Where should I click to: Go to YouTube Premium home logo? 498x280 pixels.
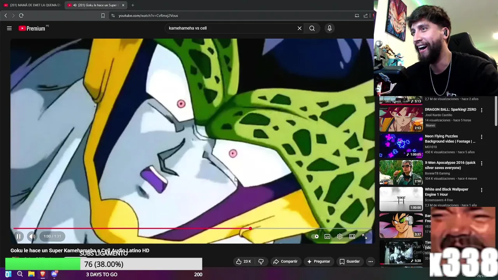coord(32,28)
